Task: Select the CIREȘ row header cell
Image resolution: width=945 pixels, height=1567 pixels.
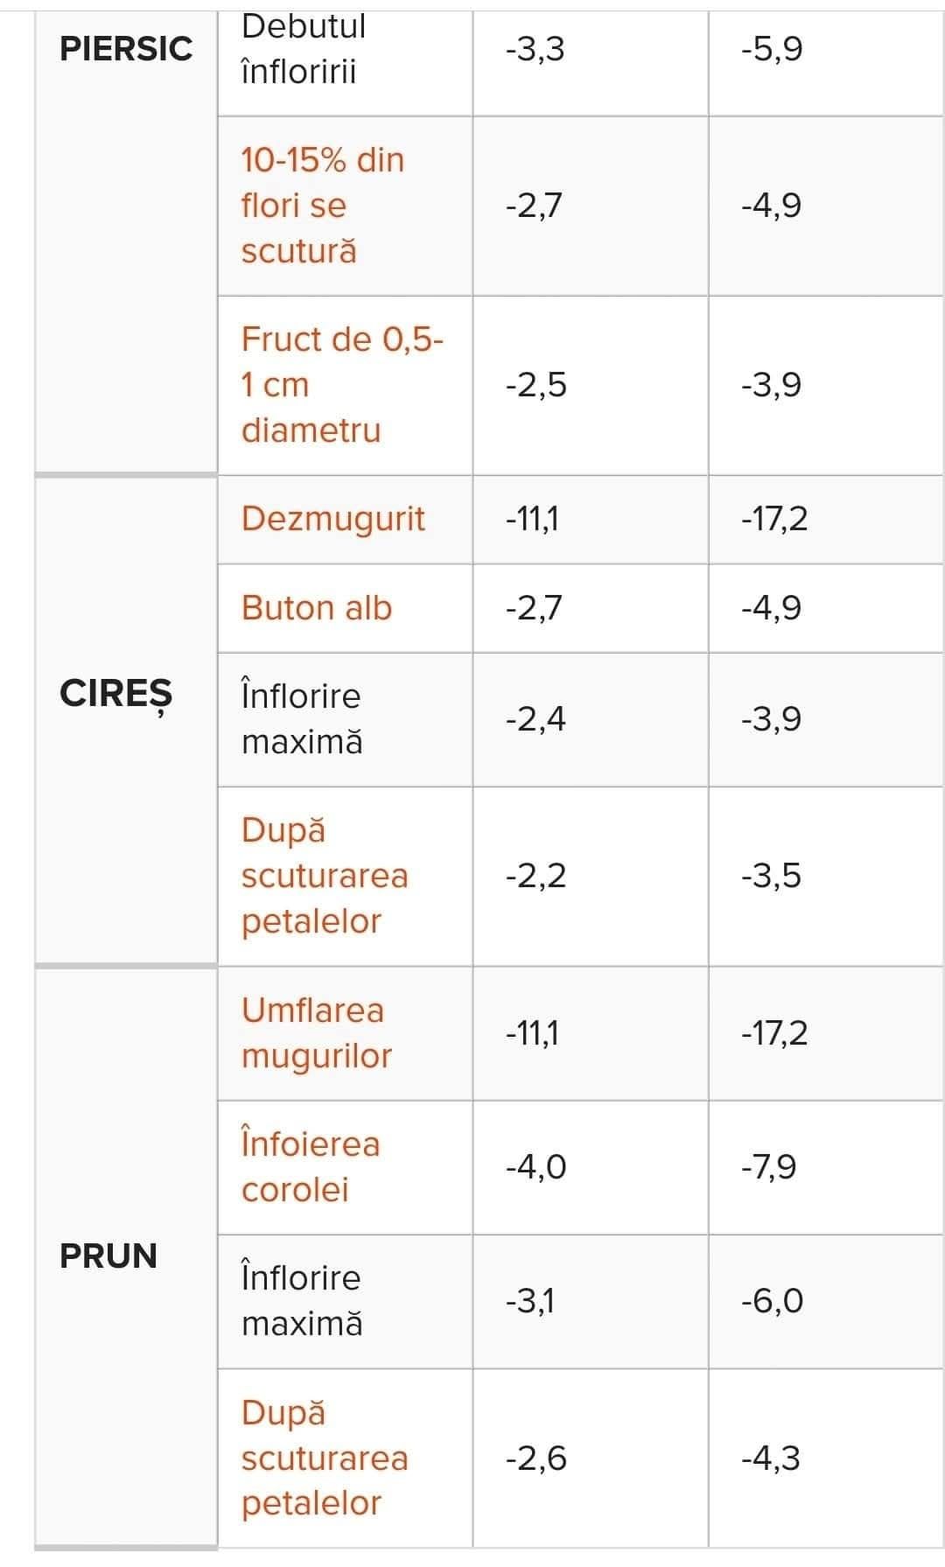Action: 116,694
